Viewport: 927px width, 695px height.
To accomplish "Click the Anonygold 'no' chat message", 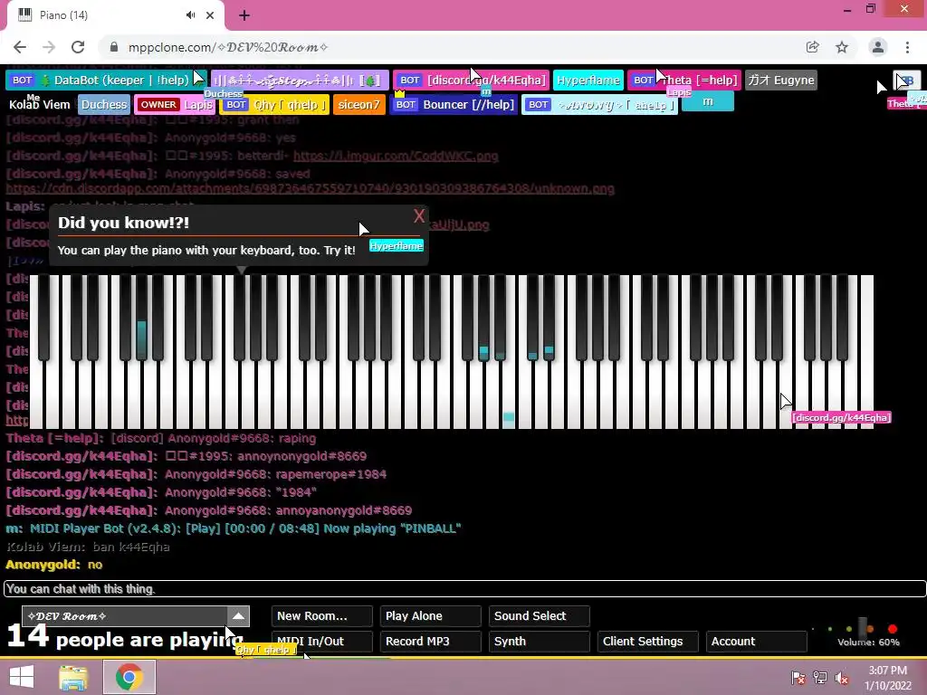I will (53, 565).
